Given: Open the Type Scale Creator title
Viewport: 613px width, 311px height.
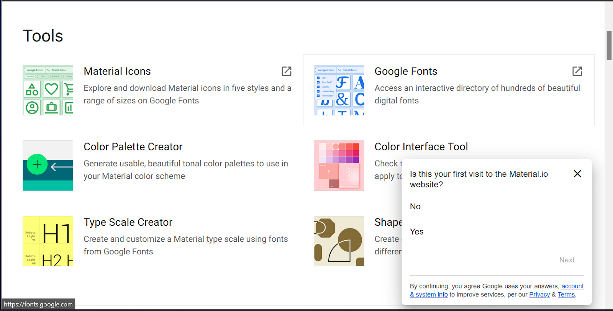Looking at the screenshot, I should [x=128, y=222].
